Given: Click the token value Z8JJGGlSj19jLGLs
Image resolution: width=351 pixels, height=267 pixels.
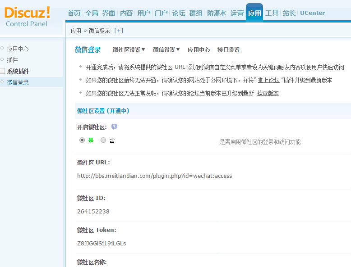Looking at the screenshot, I should click(102, 243).
